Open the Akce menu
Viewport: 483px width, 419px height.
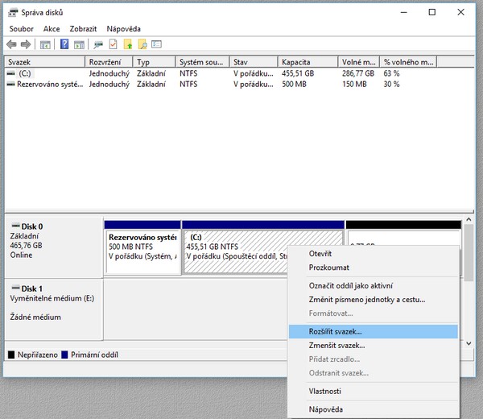pyautogui.click(x=52, y=28)
